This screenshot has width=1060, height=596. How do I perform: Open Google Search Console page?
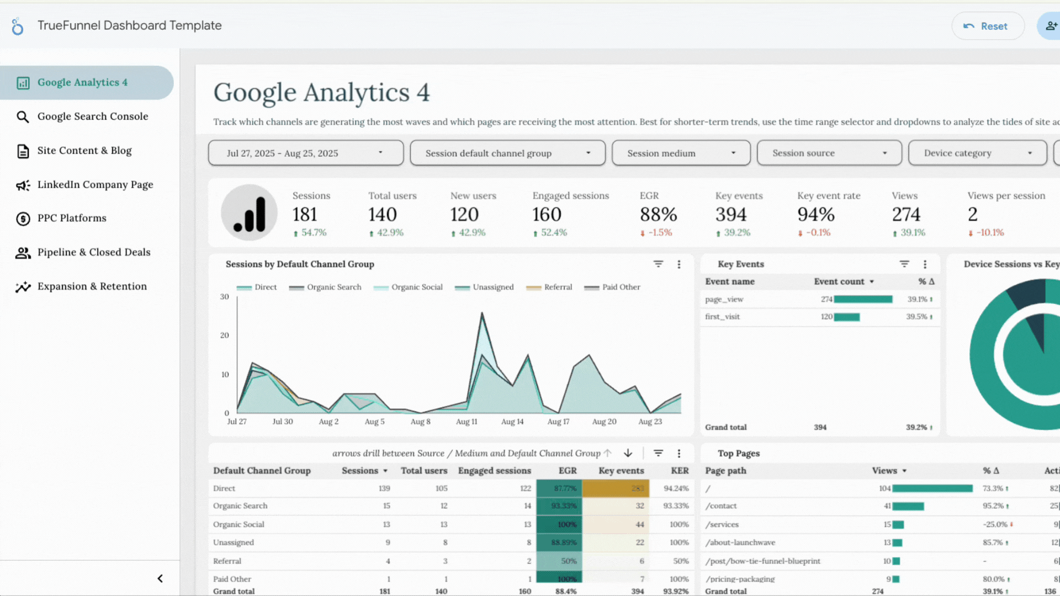coord(92,116)
